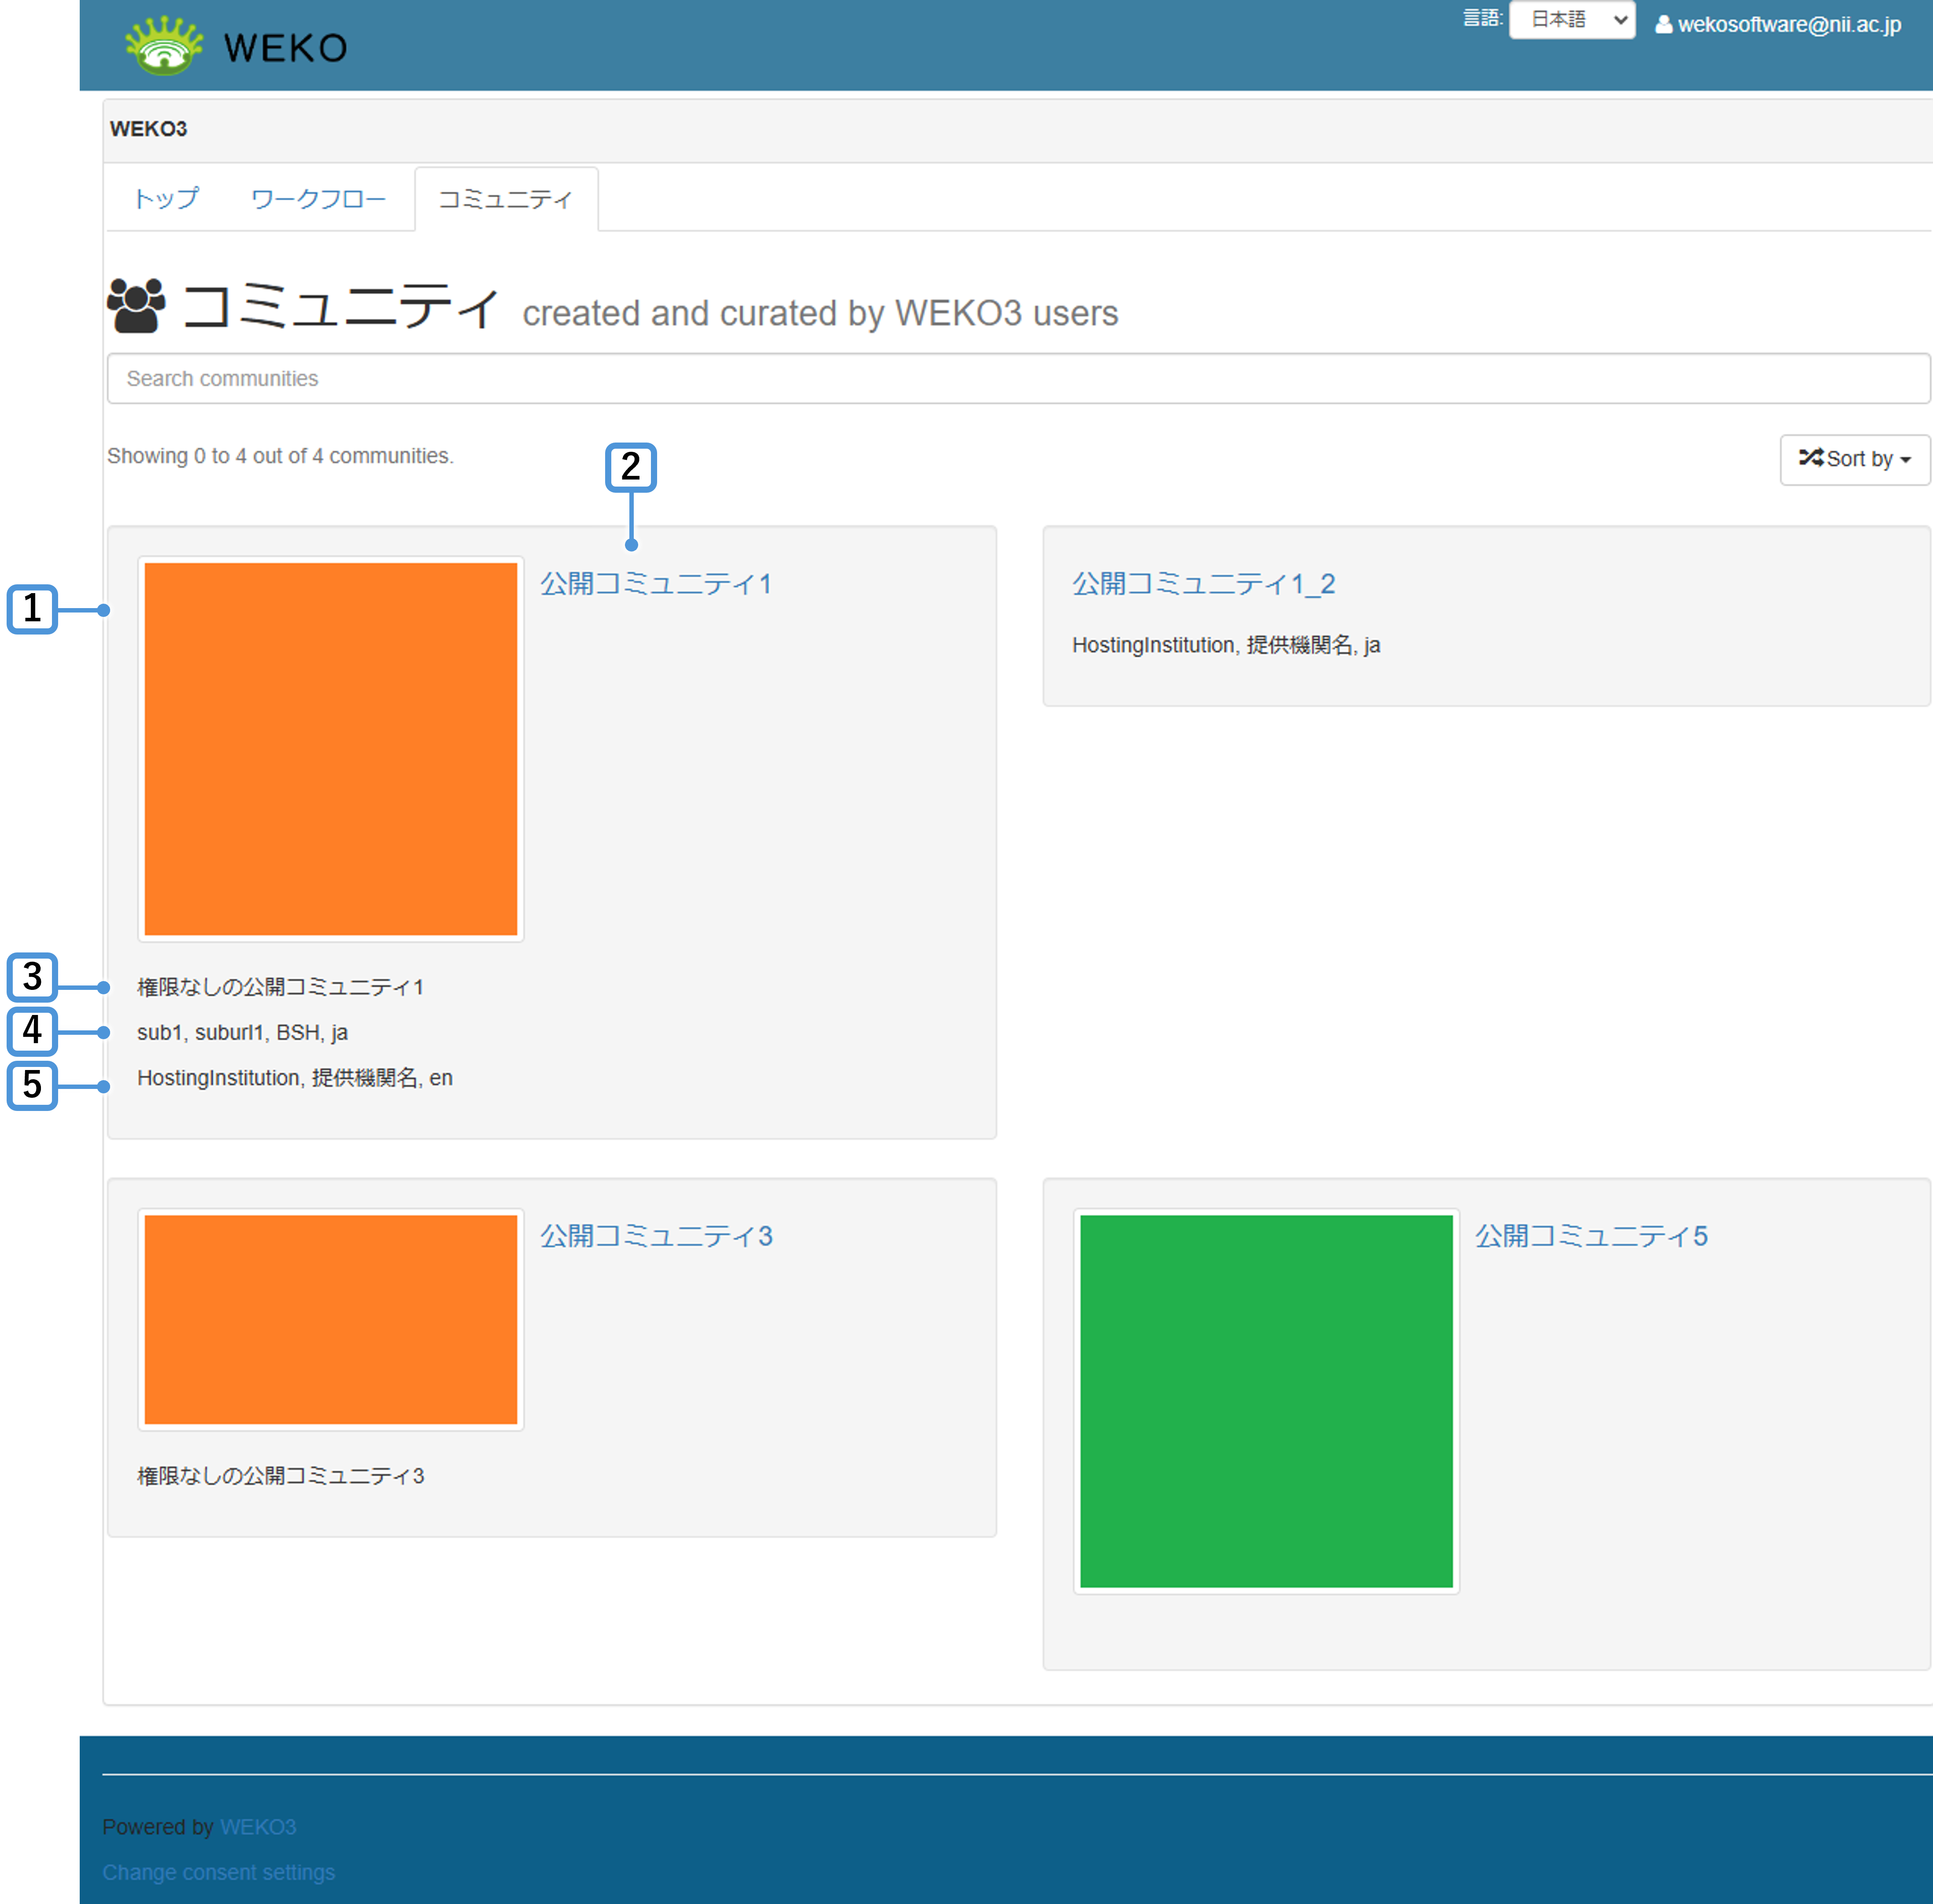Click orange thumbnail of 公開コミュニティ1
This screenshot has height=1904, width=1933.
(x=331, y=749)
